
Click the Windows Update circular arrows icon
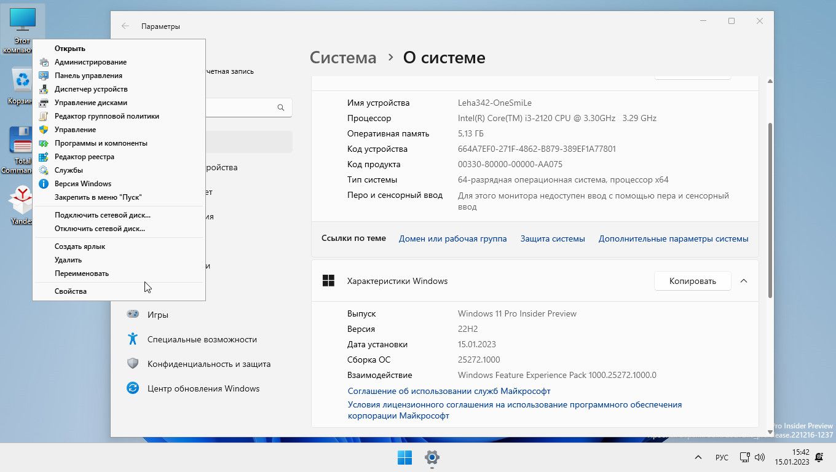click(133, 388)
